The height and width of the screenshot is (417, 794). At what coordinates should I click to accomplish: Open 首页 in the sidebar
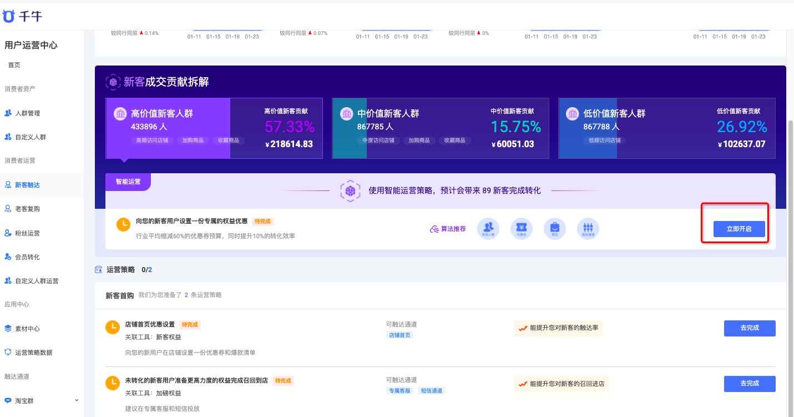[x=14, y=65]
